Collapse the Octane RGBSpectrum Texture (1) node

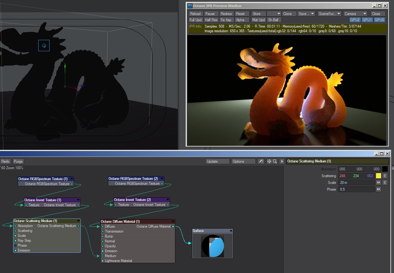pyautogui.click(x=72, y=179)
